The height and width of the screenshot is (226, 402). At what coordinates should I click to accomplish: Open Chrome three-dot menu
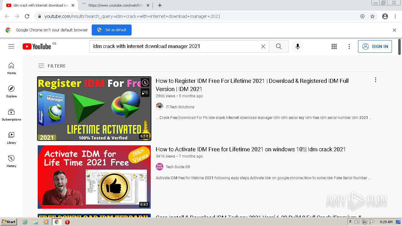tap(395, 16)
